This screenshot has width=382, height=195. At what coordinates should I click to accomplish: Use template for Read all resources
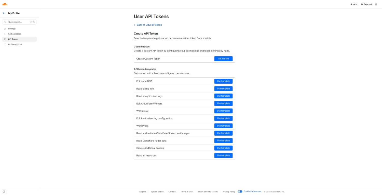coord(223,155)
